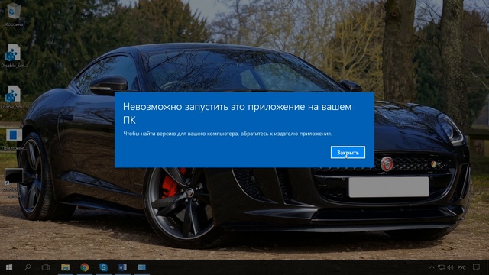
Task: Select the Enable_Sma... registry file on the desktop
Action: coord(13,97)
